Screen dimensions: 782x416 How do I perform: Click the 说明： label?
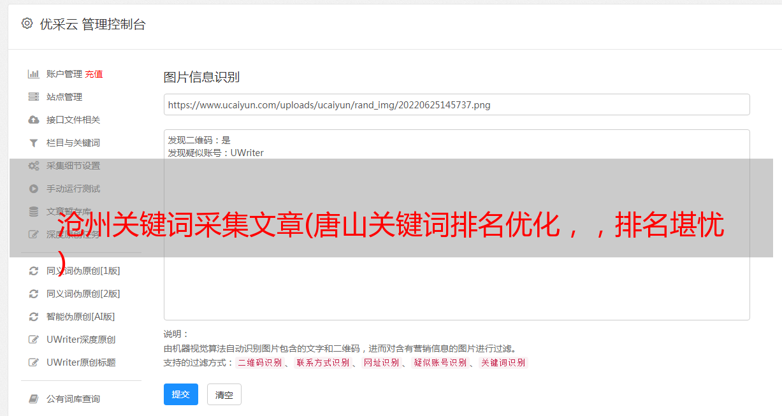pos(176,334)
